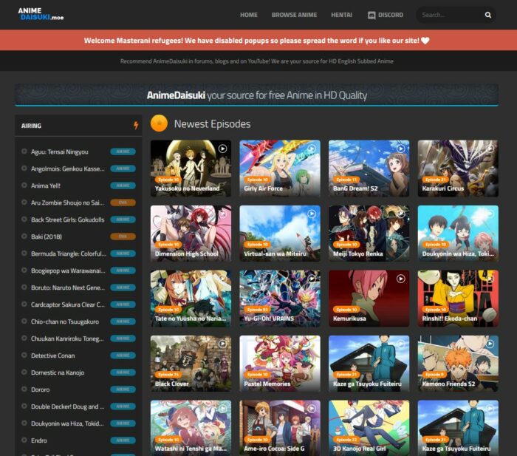Click the orange star icon near Newest Episodes
The width and height of the screenshot is (517, 456).
(x=159, y=123)
